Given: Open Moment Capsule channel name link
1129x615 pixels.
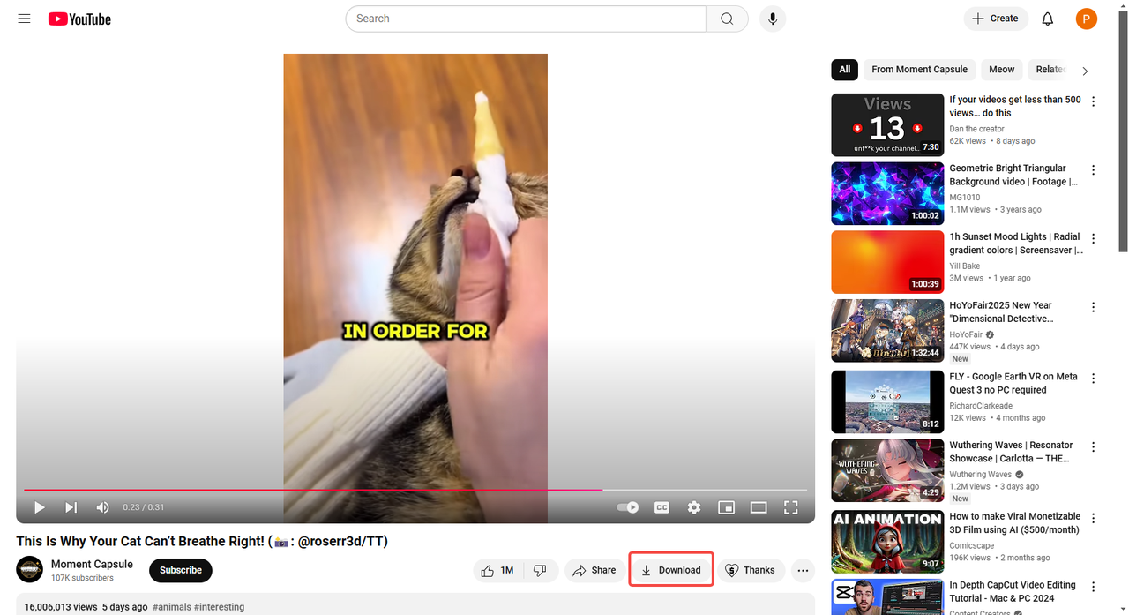Looking at the screenshot, I should pyautogui.click(x=92, y=564).
